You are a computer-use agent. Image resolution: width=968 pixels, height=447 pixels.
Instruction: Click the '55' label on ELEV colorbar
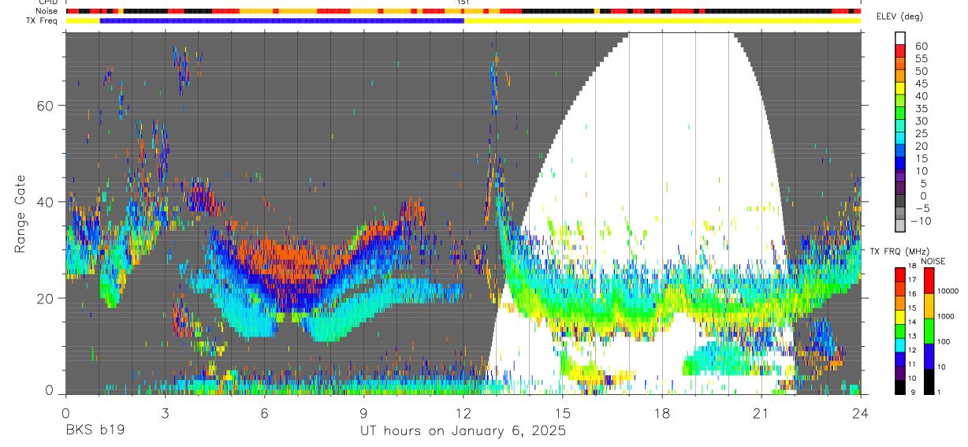pos(921,58)
